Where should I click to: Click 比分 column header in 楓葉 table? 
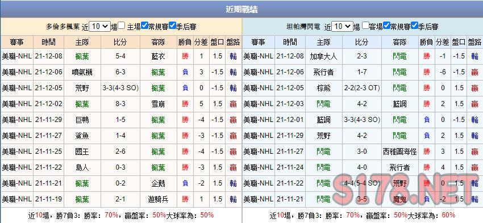click(120, 42)
